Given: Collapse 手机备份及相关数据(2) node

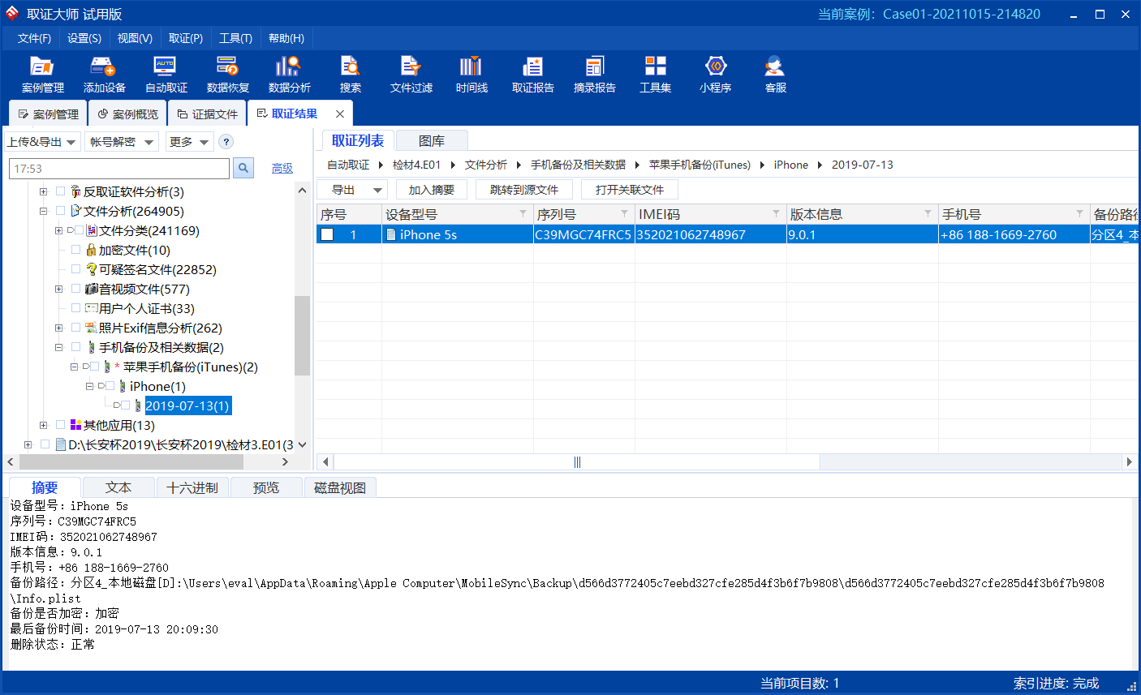Looking at the screenshot, I should click(58, 348).
